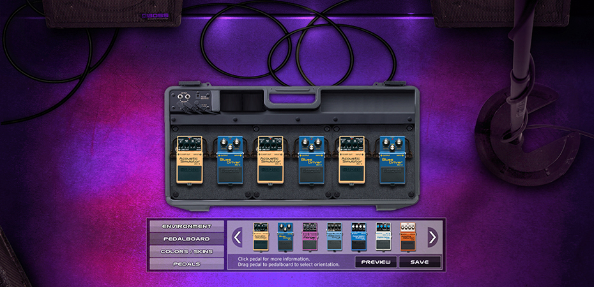Select the rightmost Blues Driver on pedalboard
The width and height of the screenshot is (594, 287).
click(x=393, y=160)
